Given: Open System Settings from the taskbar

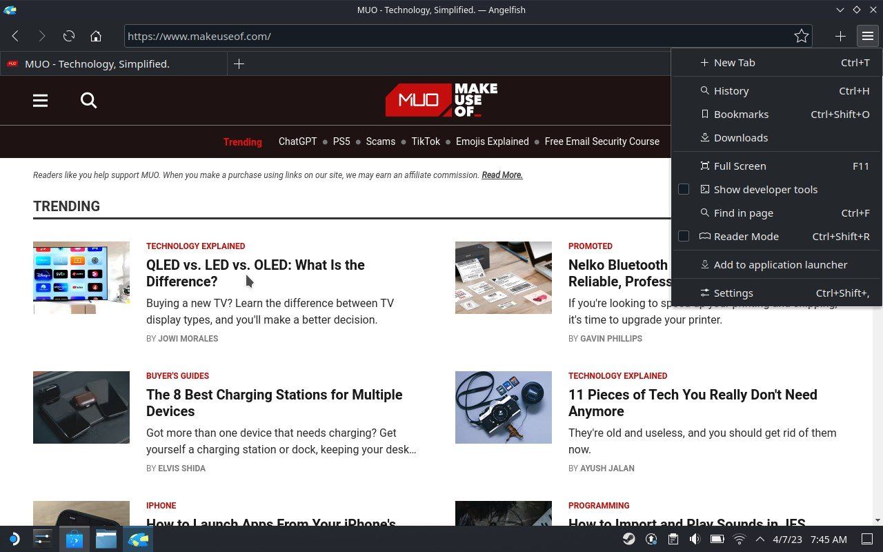Looking at the screenshot, I should point(43,539).
